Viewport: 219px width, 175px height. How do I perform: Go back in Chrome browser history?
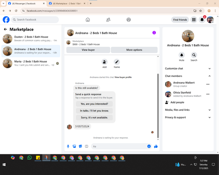tap(4, 10)
